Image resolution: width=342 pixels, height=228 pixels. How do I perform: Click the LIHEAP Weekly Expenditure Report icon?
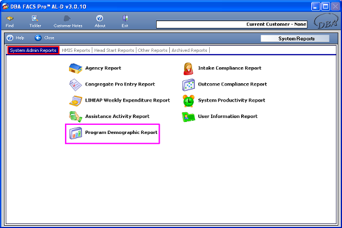point(76,101)
